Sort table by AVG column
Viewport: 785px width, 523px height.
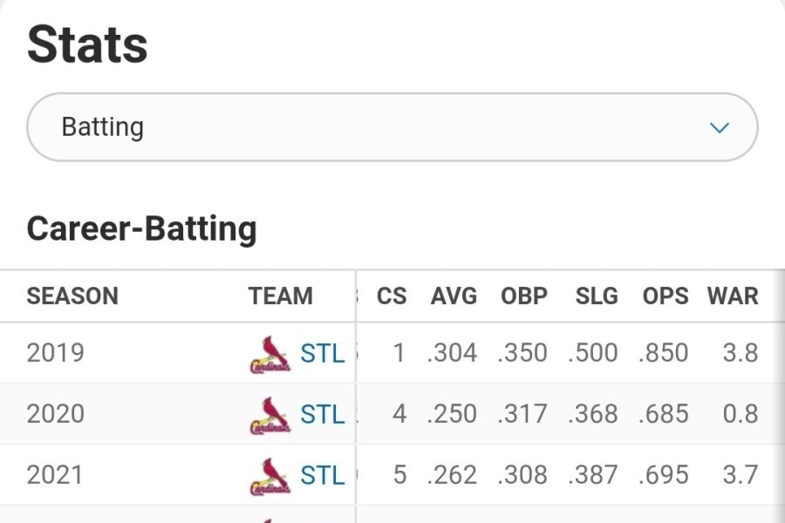pos(454,296)
